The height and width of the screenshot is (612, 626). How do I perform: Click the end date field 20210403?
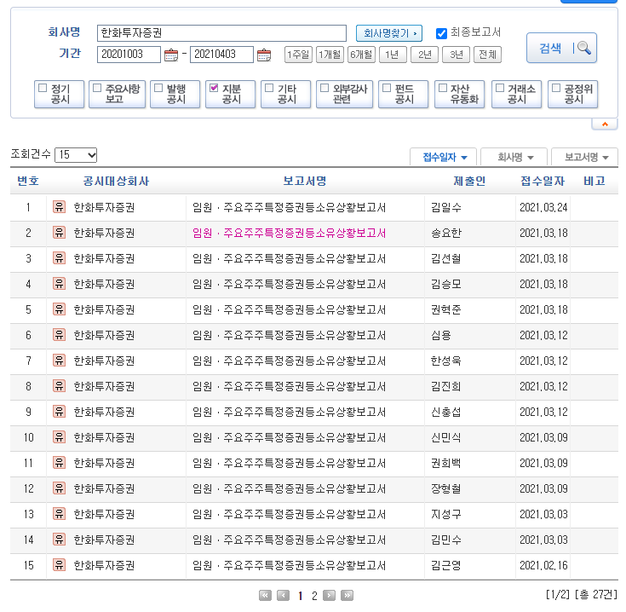click(x=221, y=55)
